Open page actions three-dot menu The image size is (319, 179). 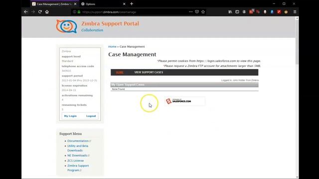click(x=190, y=12)
